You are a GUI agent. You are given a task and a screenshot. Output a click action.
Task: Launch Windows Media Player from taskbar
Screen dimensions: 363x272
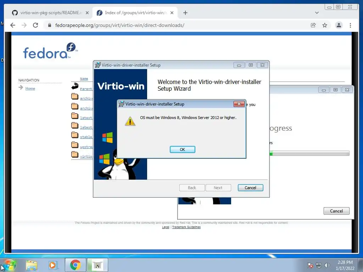52,265
